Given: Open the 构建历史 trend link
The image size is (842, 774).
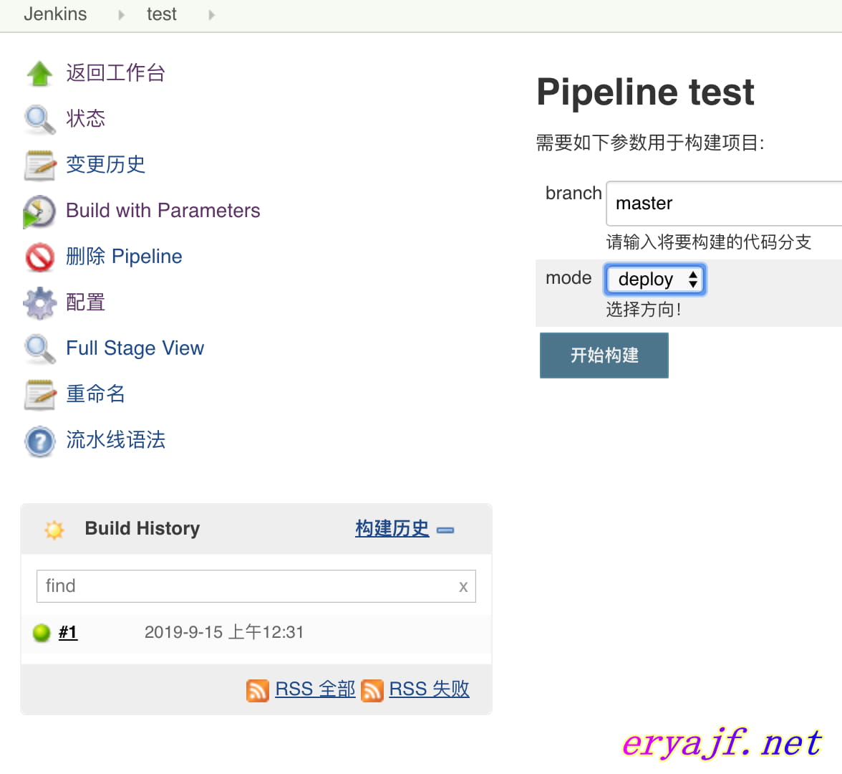Looking at the screenshot, I should point(392,528).
